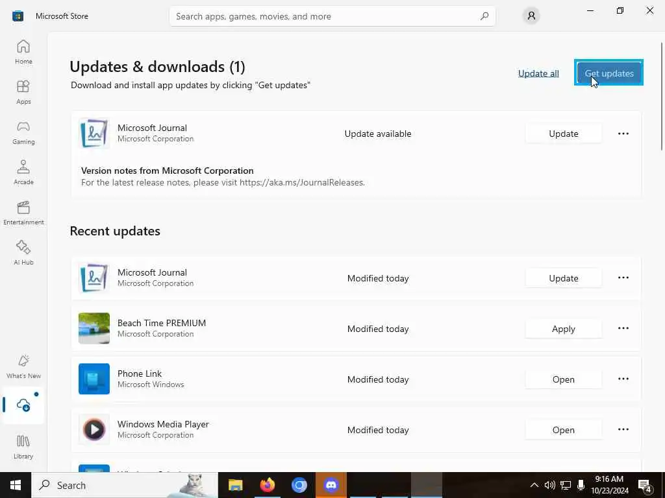Open the Library section

pyautogui.click(x=23, y=447)
